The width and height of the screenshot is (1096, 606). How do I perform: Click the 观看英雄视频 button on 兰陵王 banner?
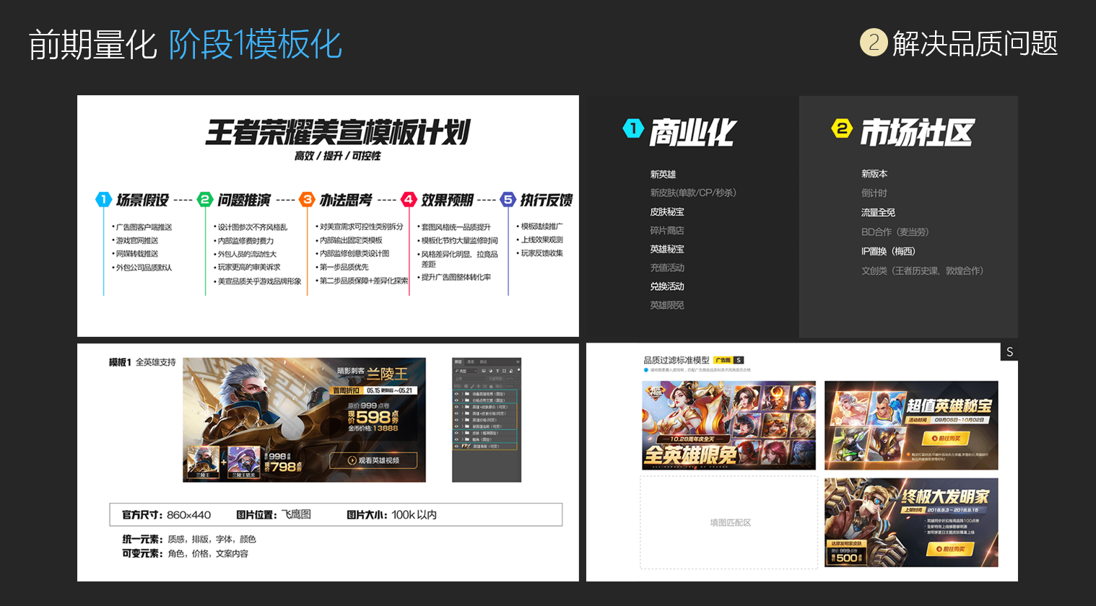373,460
